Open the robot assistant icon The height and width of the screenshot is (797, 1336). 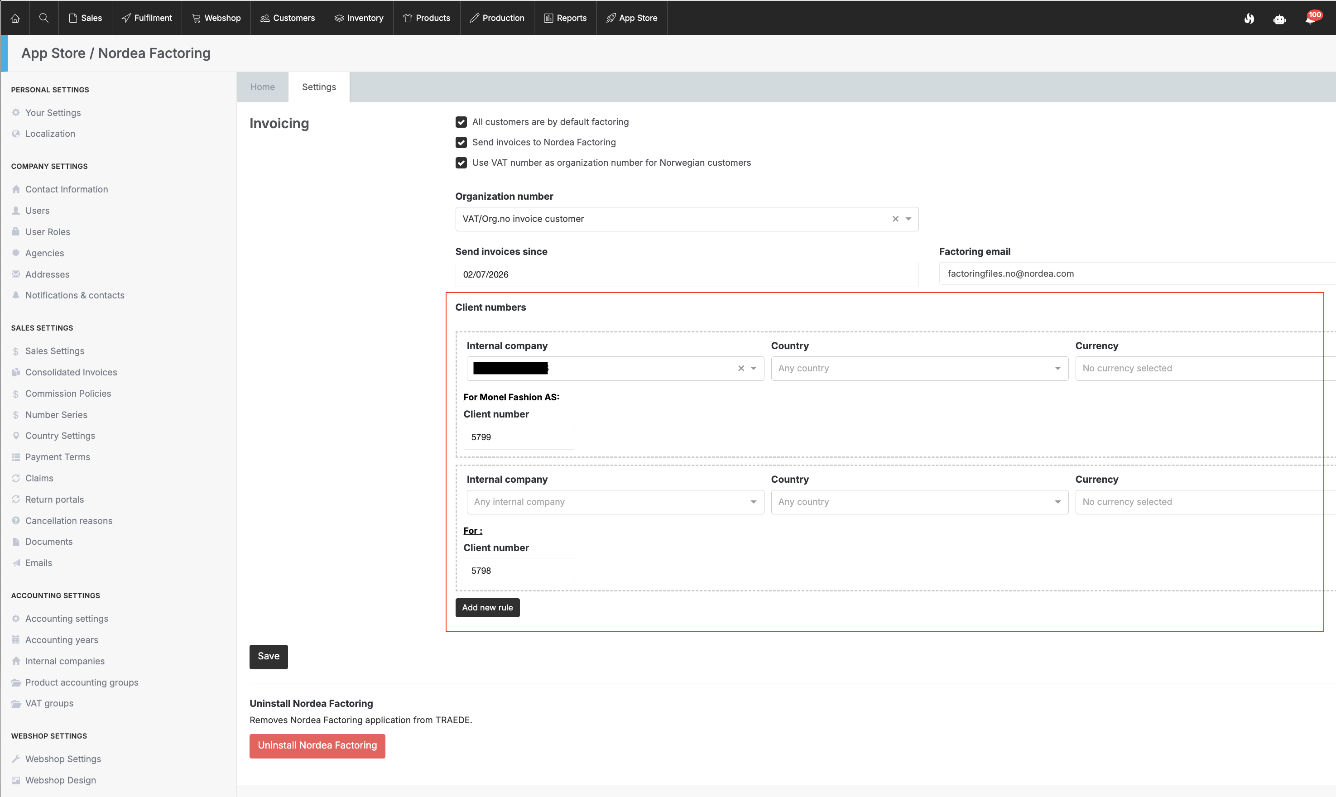point(1279,19)
